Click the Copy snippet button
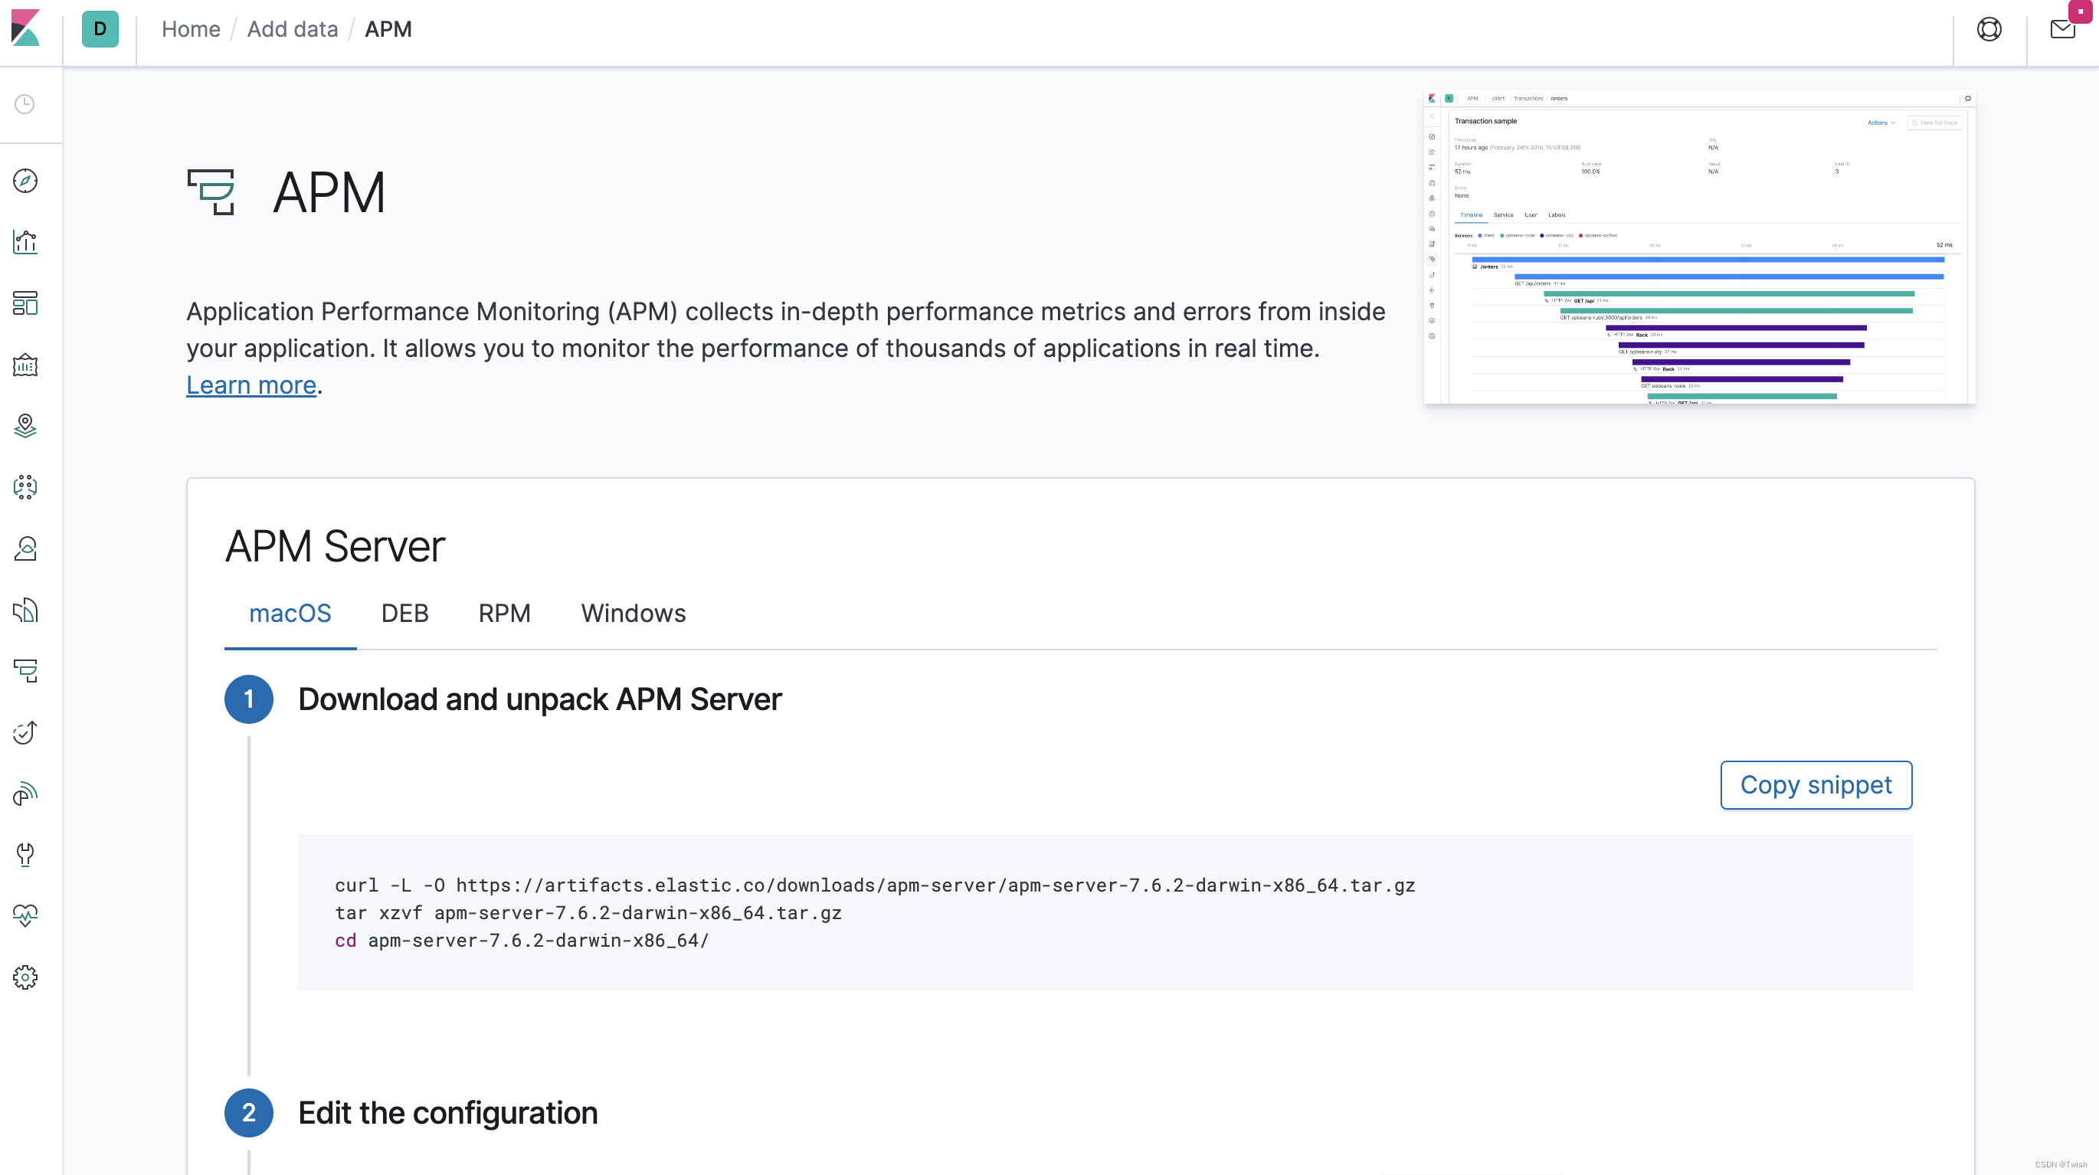2099x1175 pixels. 1816,784
